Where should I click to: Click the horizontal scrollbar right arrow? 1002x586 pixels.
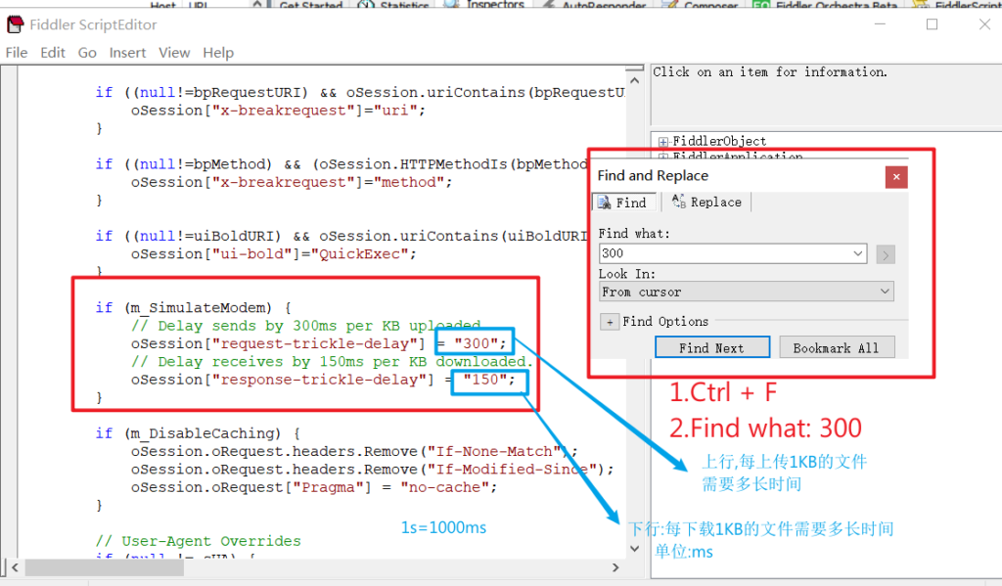[615, 567]
